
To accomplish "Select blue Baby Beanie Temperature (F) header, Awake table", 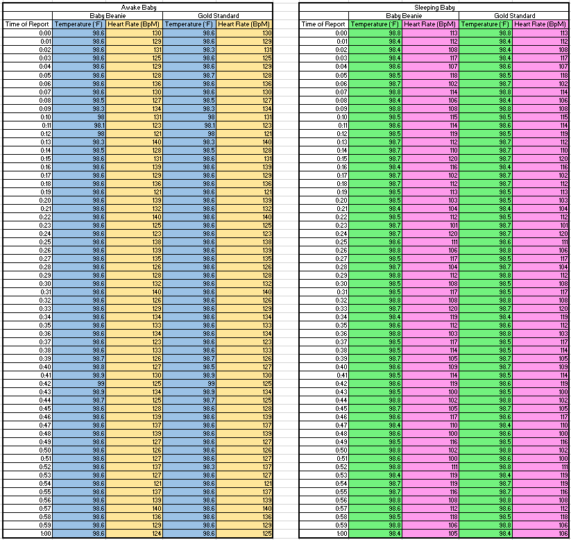I will (80, 24).
